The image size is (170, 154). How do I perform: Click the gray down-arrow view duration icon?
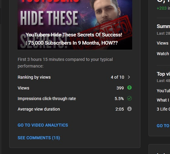(x=129, y=109)
